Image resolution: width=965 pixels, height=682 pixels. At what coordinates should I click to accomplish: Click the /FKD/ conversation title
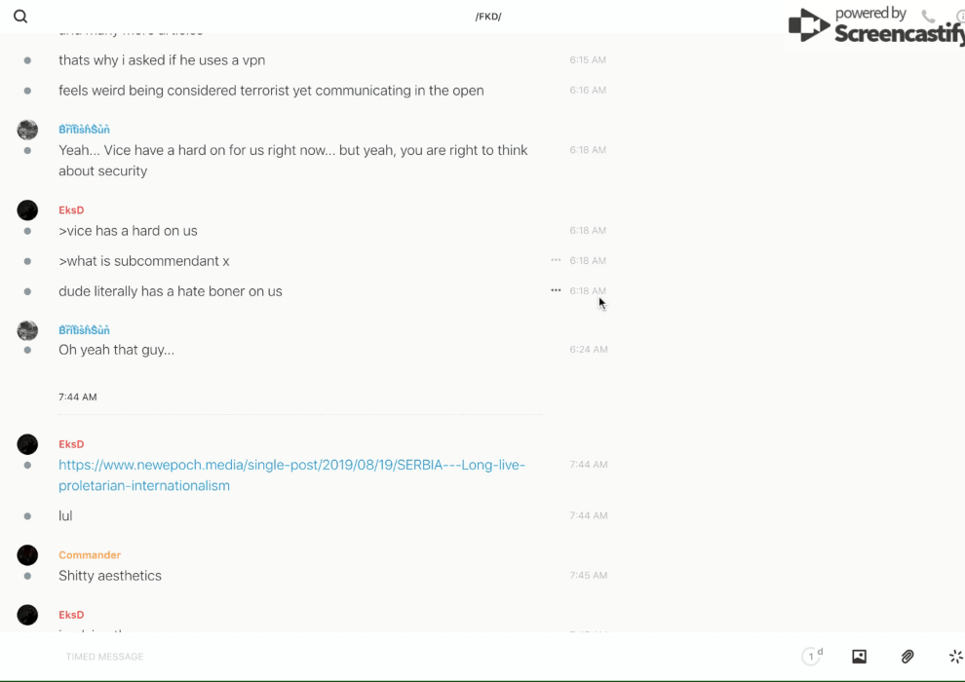488,17
